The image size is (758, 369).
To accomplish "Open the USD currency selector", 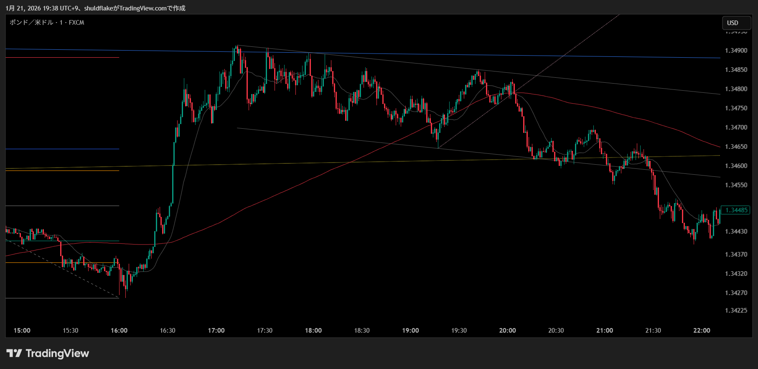I will (x=736, y=23).
